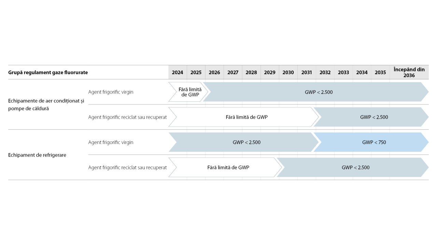The height and width of the screenshot is (245, 437).
Task: Click 'Fără limită de GWP' arrow ending 2031
Action: [x=244, y=117]
